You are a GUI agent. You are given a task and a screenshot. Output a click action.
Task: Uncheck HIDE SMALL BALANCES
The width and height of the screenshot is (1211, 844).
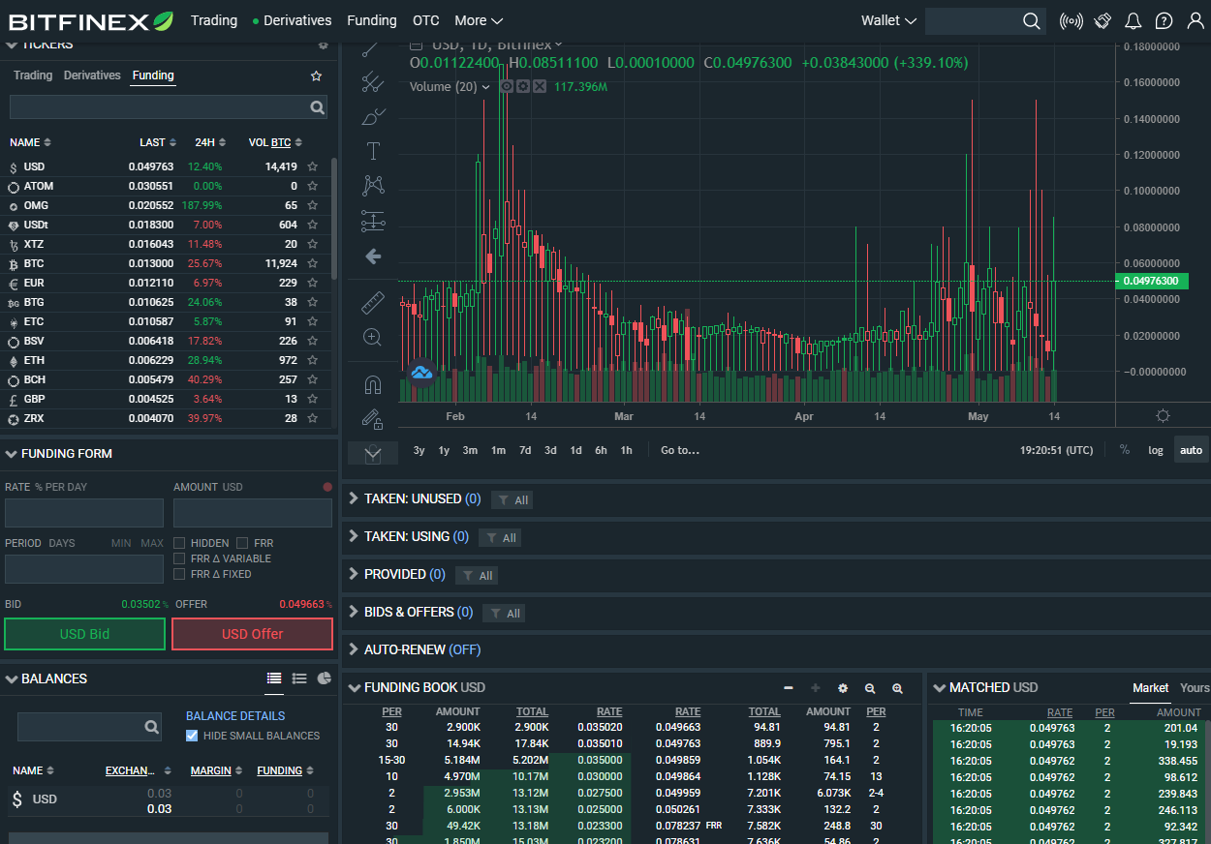(192, 736)
